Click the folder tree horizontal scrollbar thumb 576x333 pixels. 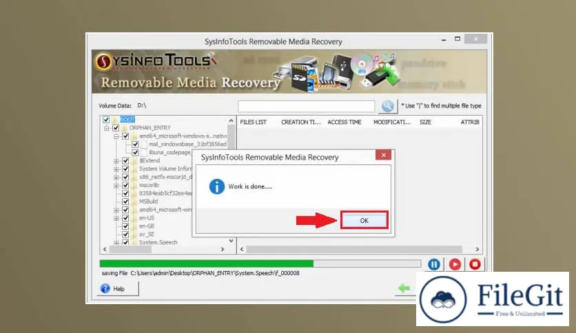click(x=130, y=249)
